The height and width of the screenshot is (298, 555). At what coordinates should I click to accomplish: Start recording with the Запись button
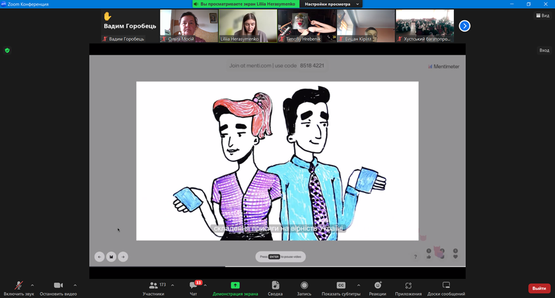tap(304, 288)
